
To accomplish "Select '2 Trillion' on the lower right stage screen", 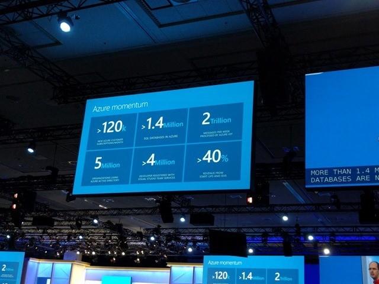I will click(283, 277).
